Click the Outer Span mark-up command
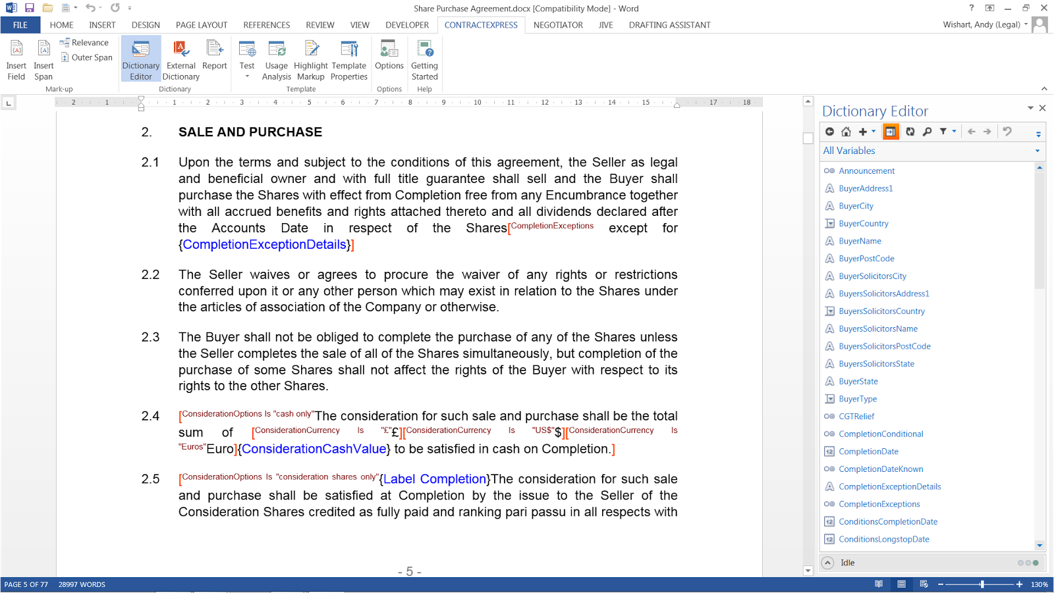 (x=87, y=57)
